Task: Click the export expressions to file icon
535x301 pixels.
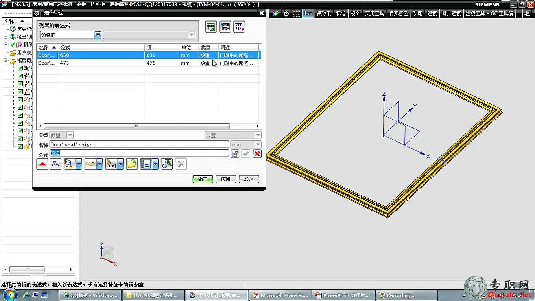Action: 239,27
